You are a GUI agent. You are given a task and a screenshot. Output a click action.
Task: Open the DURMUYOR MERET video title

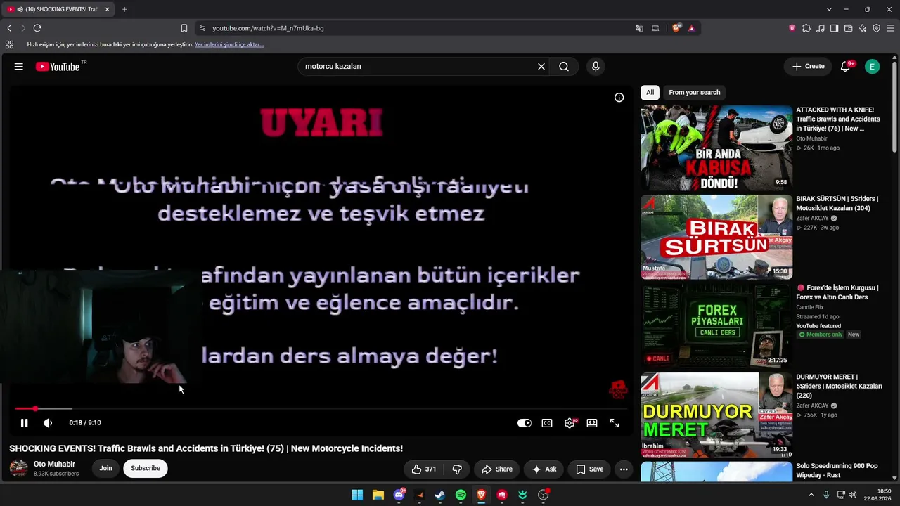tap(839, 387)
